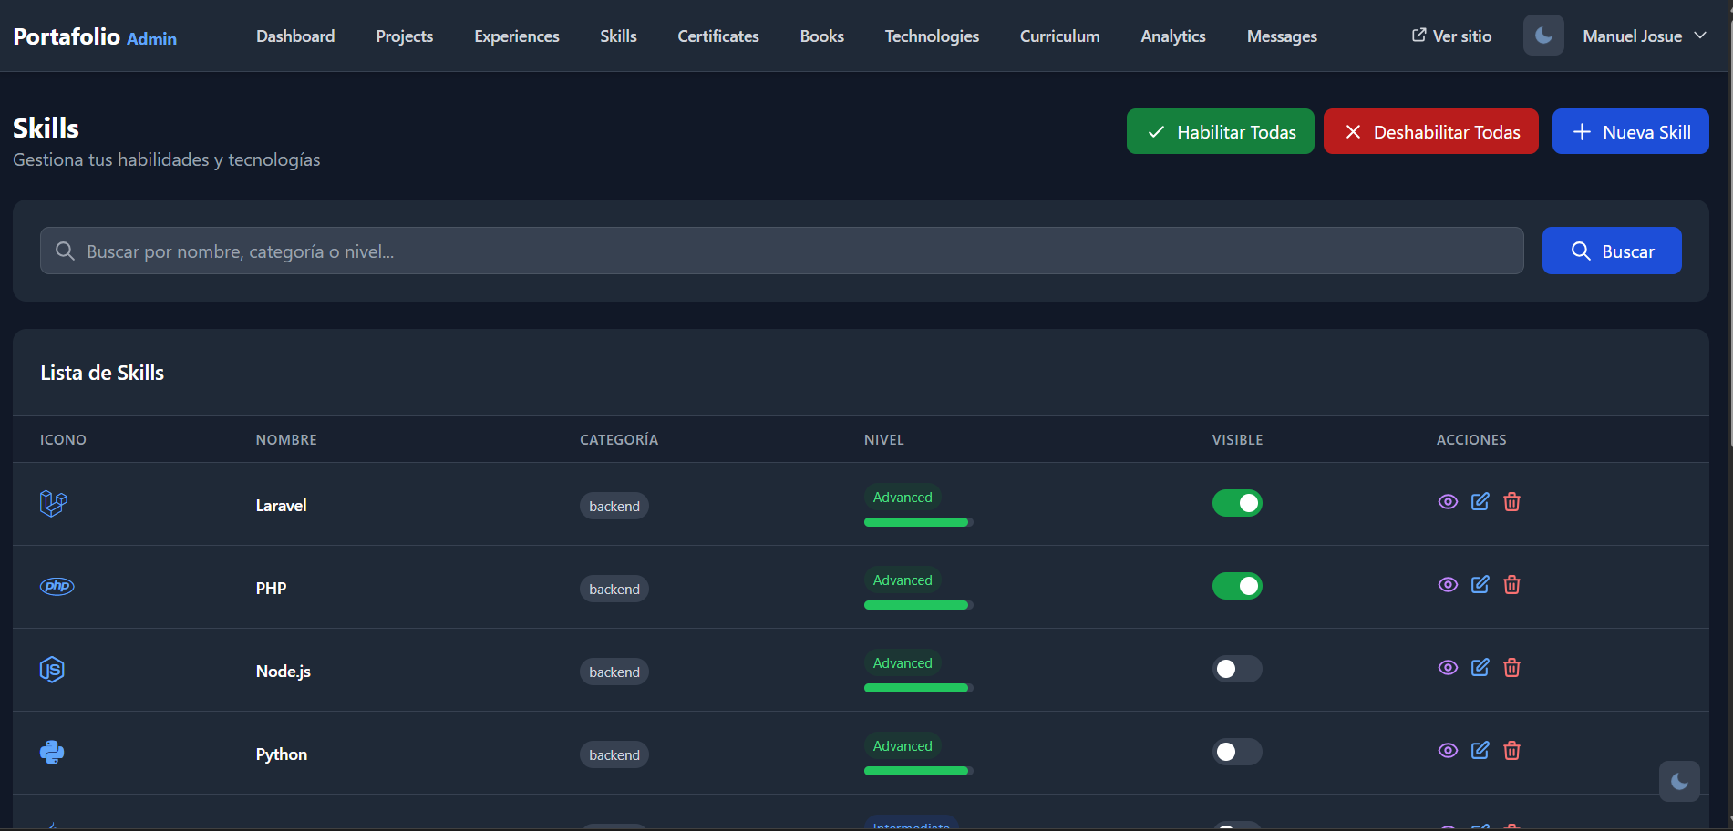Edit the Laravel skill
The height and width of the screenshot is (831, 1733).
click(1480, 501)
